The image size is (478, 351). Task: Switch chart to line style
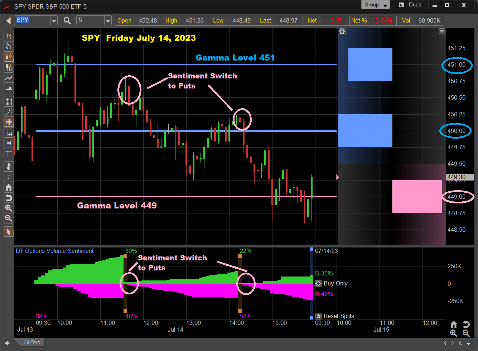click(9, 78)
